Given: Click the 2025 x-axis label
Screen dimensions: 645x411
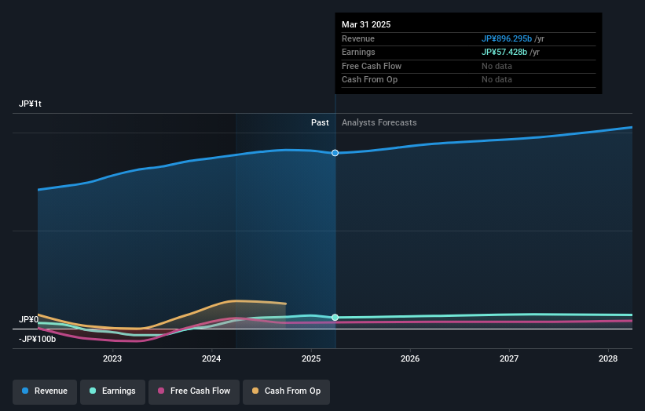Looking at the screenshot, I should point(311,358).
